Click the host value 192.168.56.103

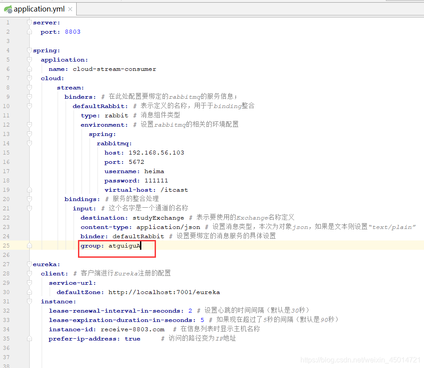coord(156,153)
